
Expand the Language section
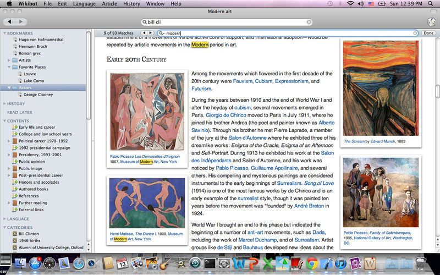[x=4, y=218]
